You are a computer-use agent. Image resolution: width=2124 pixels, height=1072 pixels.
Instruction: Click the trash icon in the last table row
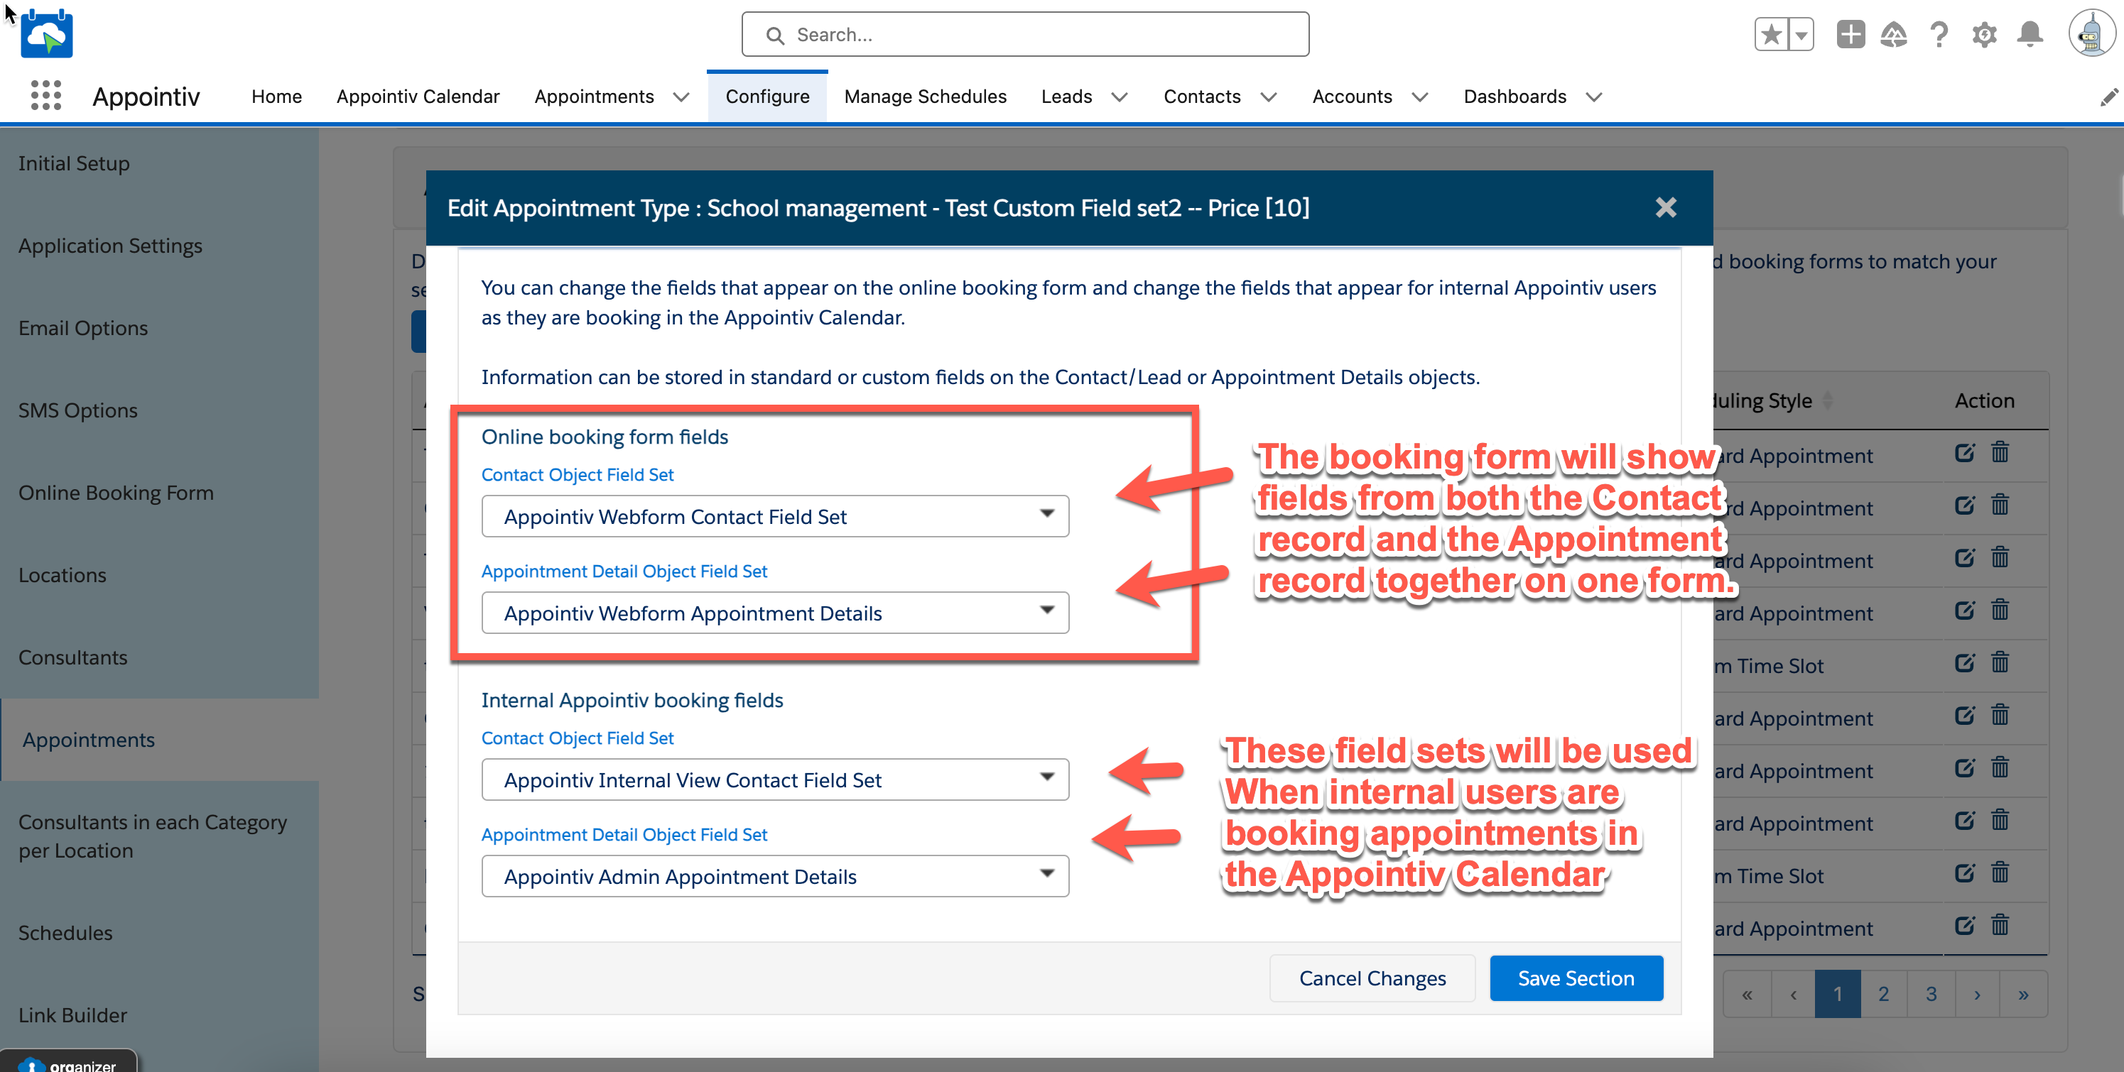2000,925
